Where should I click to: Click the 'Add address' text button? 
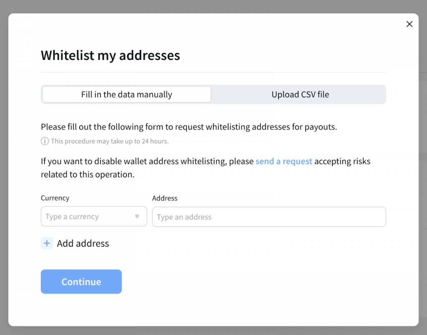coord(83,243)
